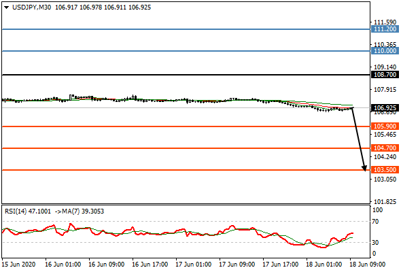Select the 110.000 blue price label

tap(385, 51)
